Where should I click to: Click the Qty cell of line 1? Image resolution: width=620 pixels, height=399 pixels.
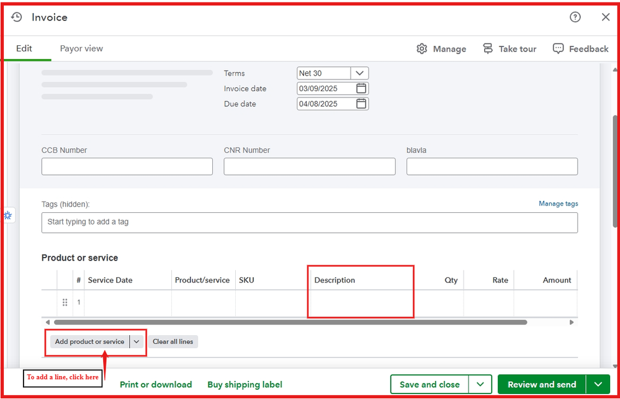click(x=439, y=303)
